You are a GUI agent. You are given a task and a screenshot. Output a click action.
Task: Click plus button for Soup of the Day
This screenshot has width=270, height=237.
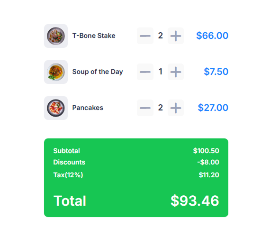click(176, 72)
